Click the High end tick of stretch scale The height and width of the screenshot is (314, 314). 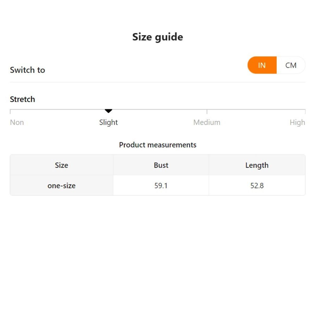(x=305, y=112)
